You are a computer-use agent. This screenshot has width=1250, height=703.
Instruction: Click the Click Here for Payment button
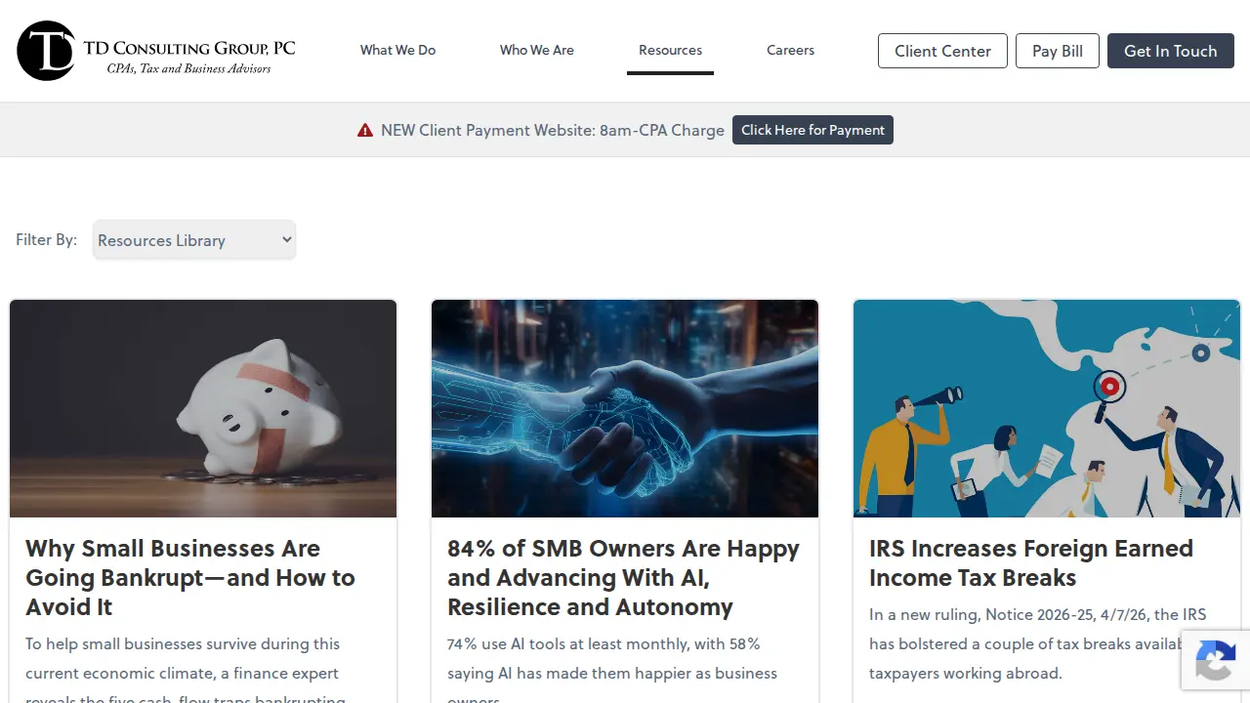coord(812,130)
